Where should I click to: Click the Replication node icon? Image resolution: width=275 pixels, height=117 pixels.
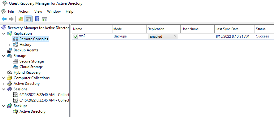point(10,33)
